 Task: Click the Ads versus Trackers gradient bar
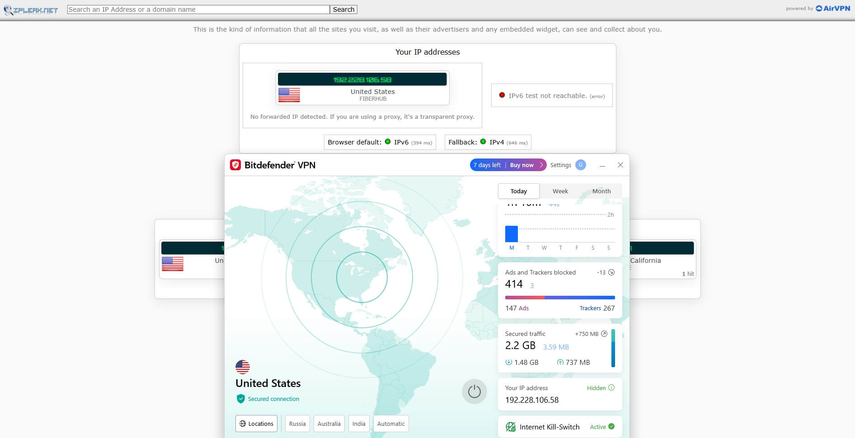(560, 298)
